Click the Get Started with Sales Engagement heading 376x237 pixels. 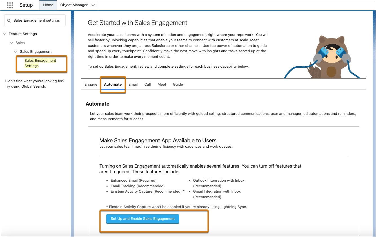pyautogui.click(x=137, y=23)
